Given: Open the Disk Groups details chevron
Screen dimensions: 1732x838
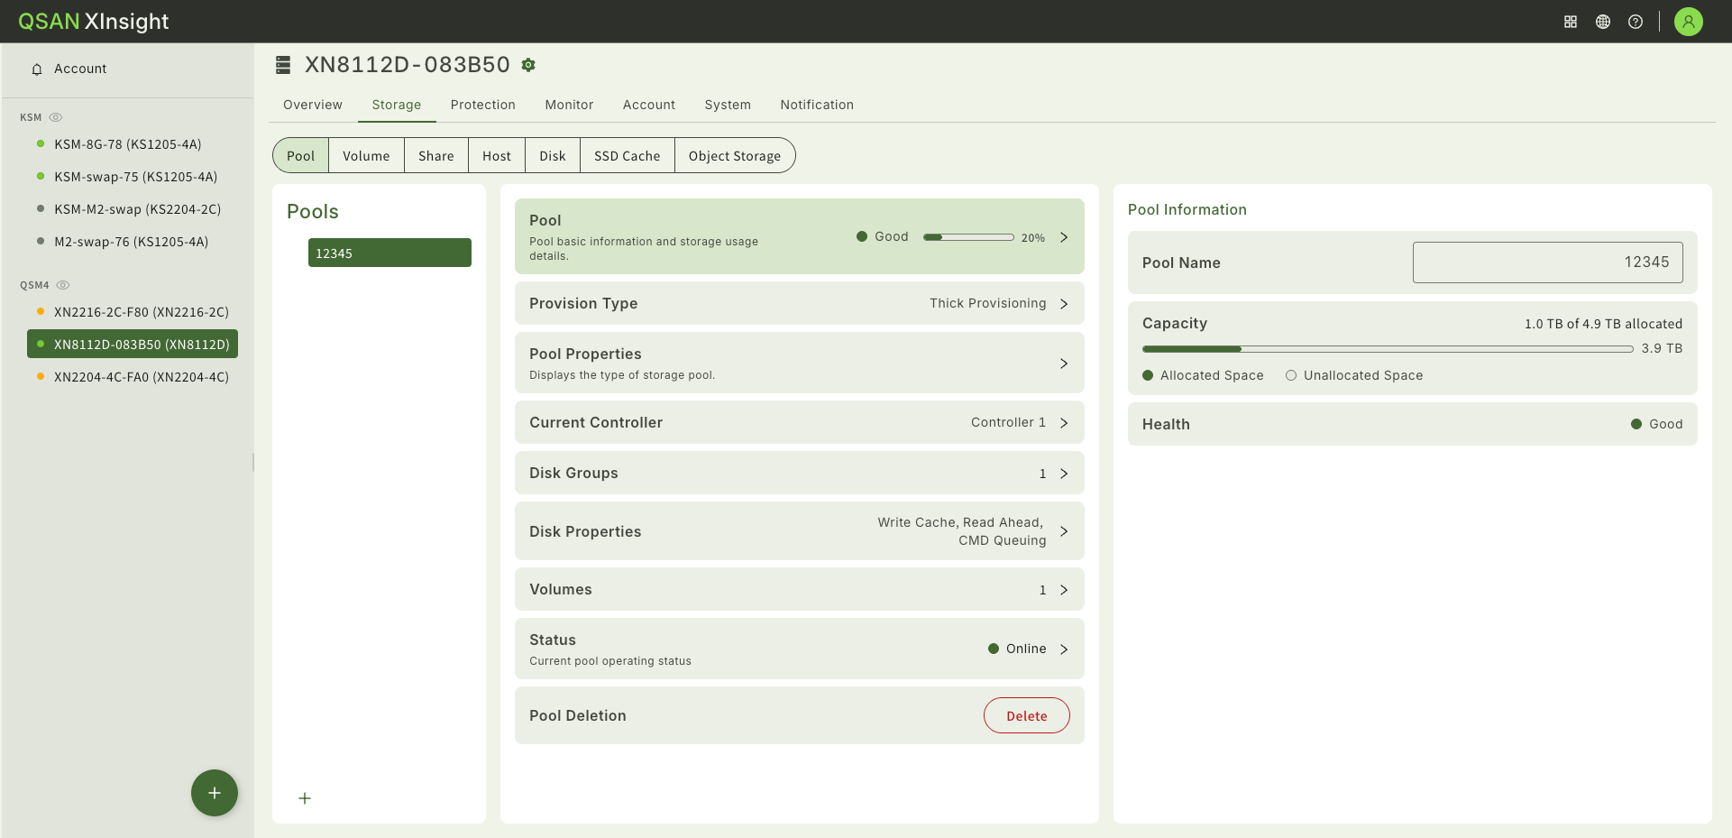Looking at the screenshot, I should point(1064,473).
